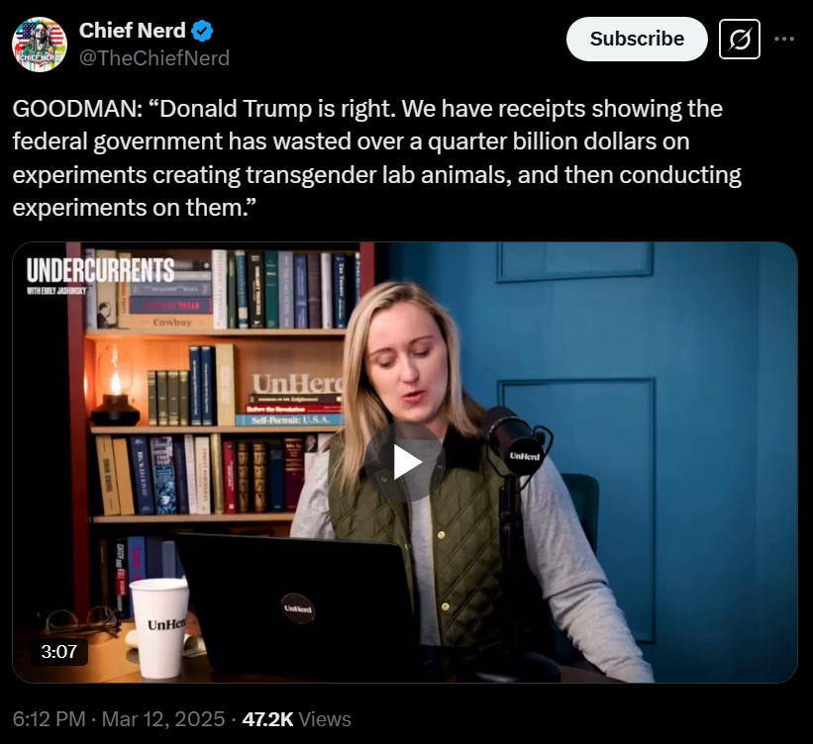Click the Undercurrents logo in the video
Image resolution: width=813 pixels, height=744 pixels.
(100, 275)
